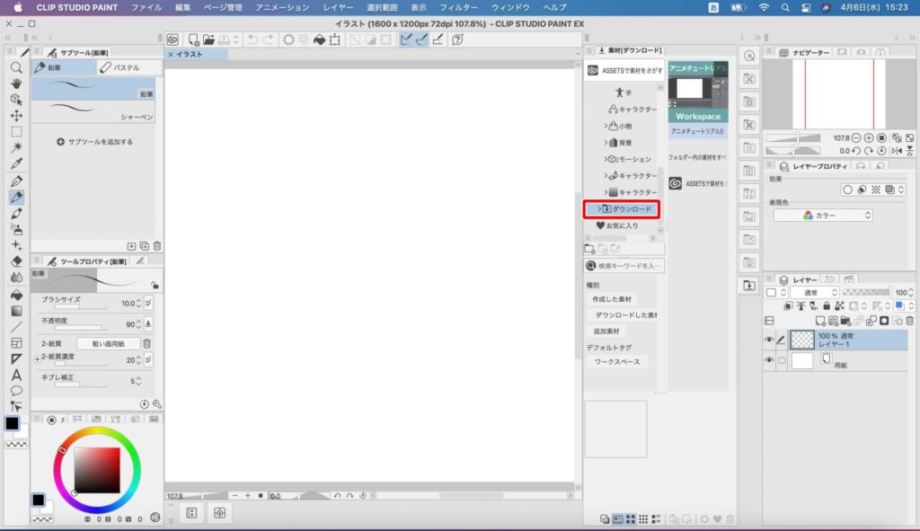The width and height of the screenshot is (920, 531).
Task: Pick the Eraser tool
Action: pos(16,261)
